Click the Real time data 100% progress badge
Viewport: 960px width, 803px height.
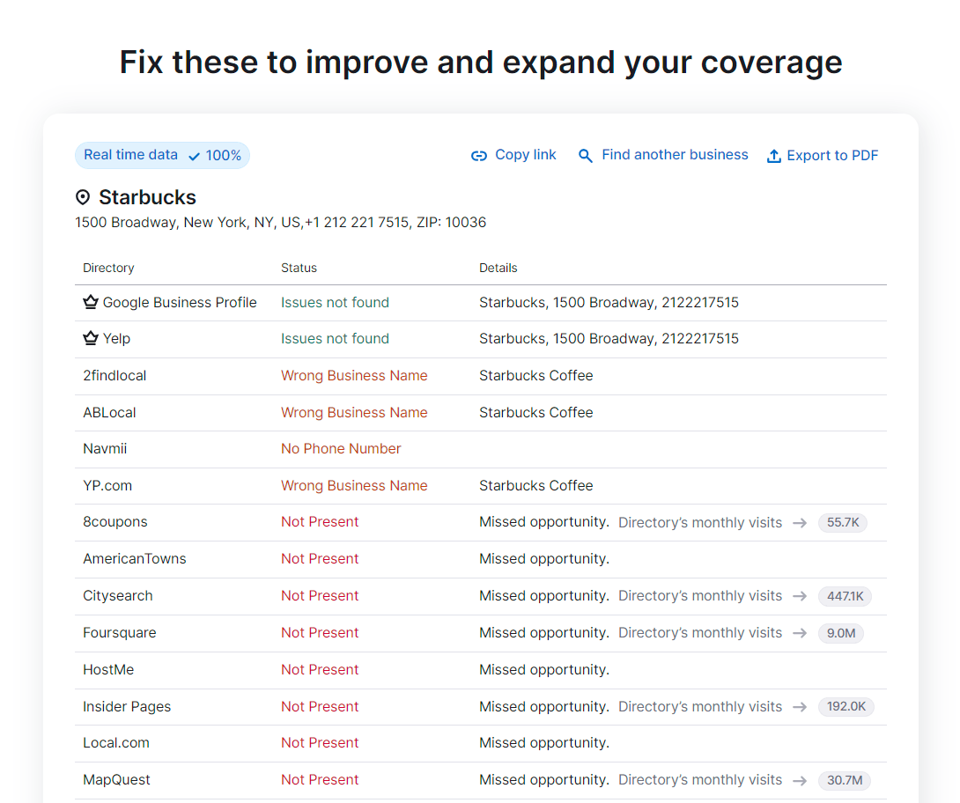[x=162, y=154]
